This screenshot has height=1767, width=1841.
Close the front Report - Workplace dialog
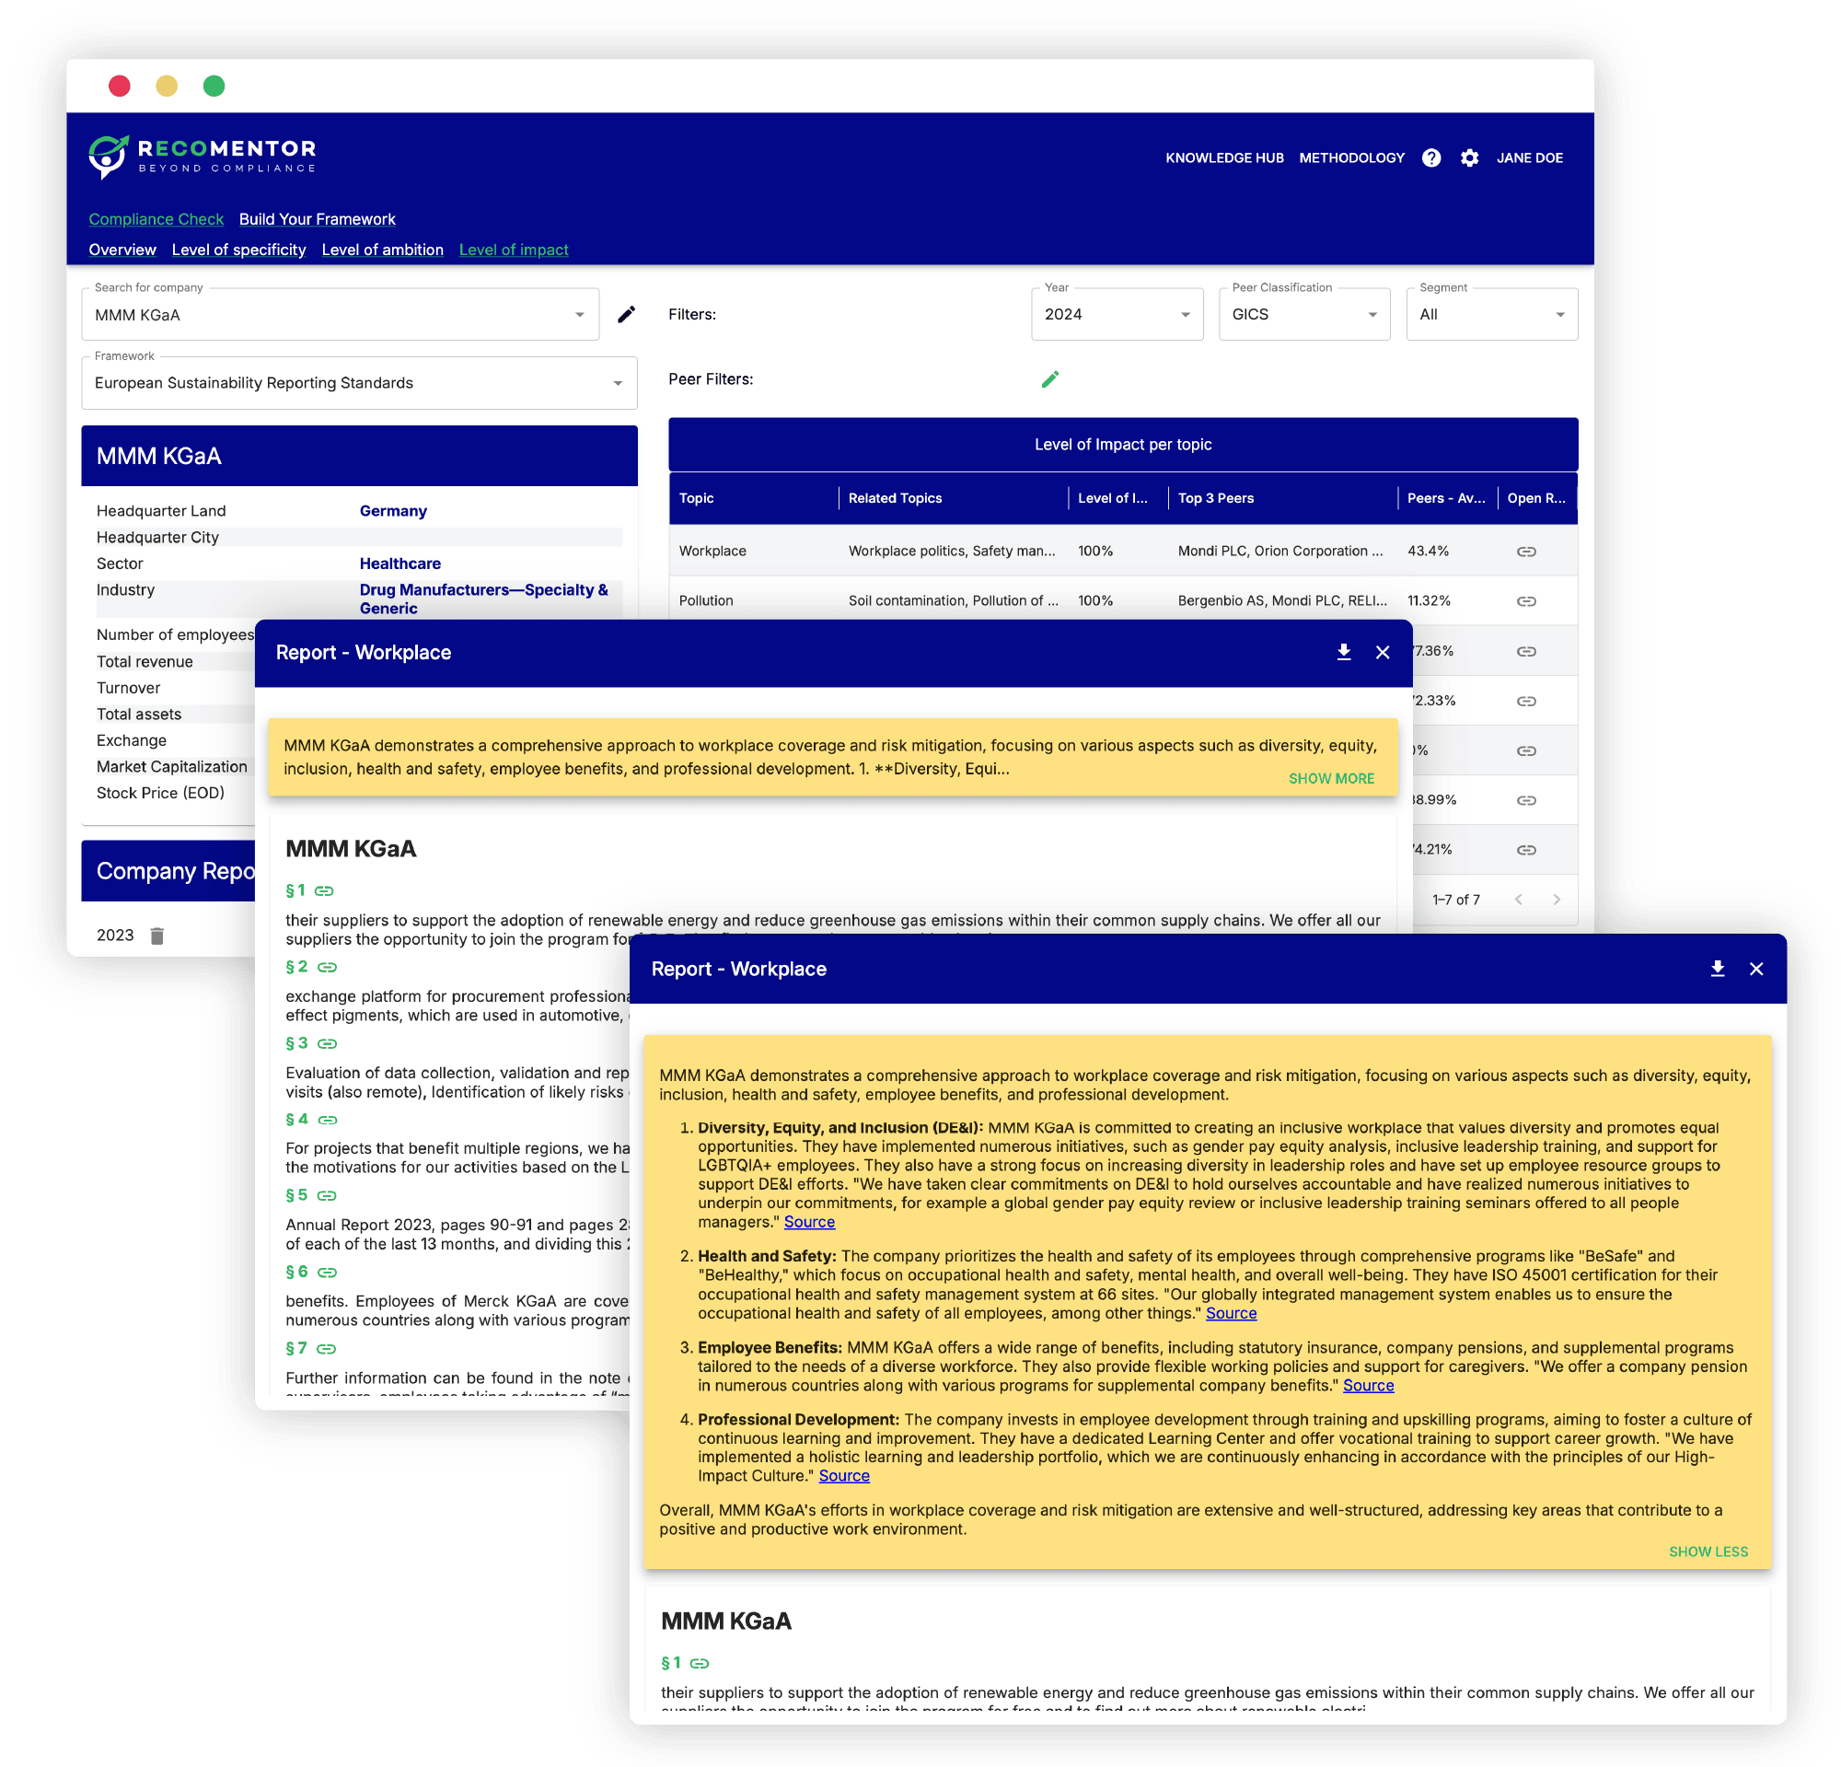(1756, 969)
